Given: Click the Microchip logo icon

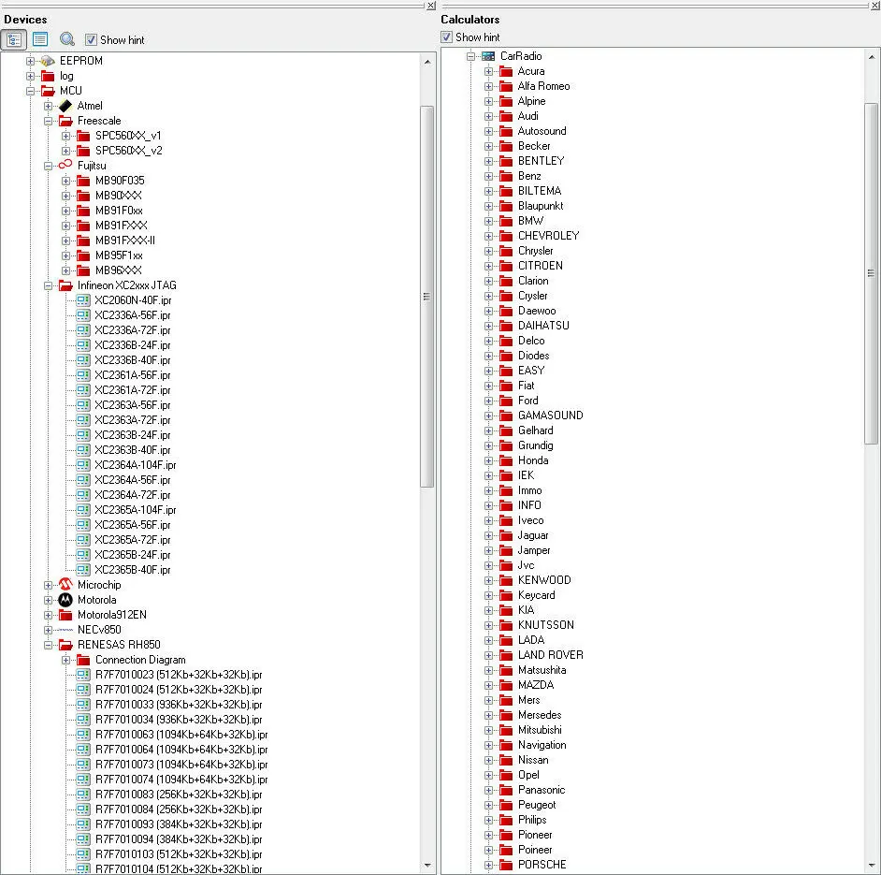Looking at the screenshot, I should (x=65, y=584).
